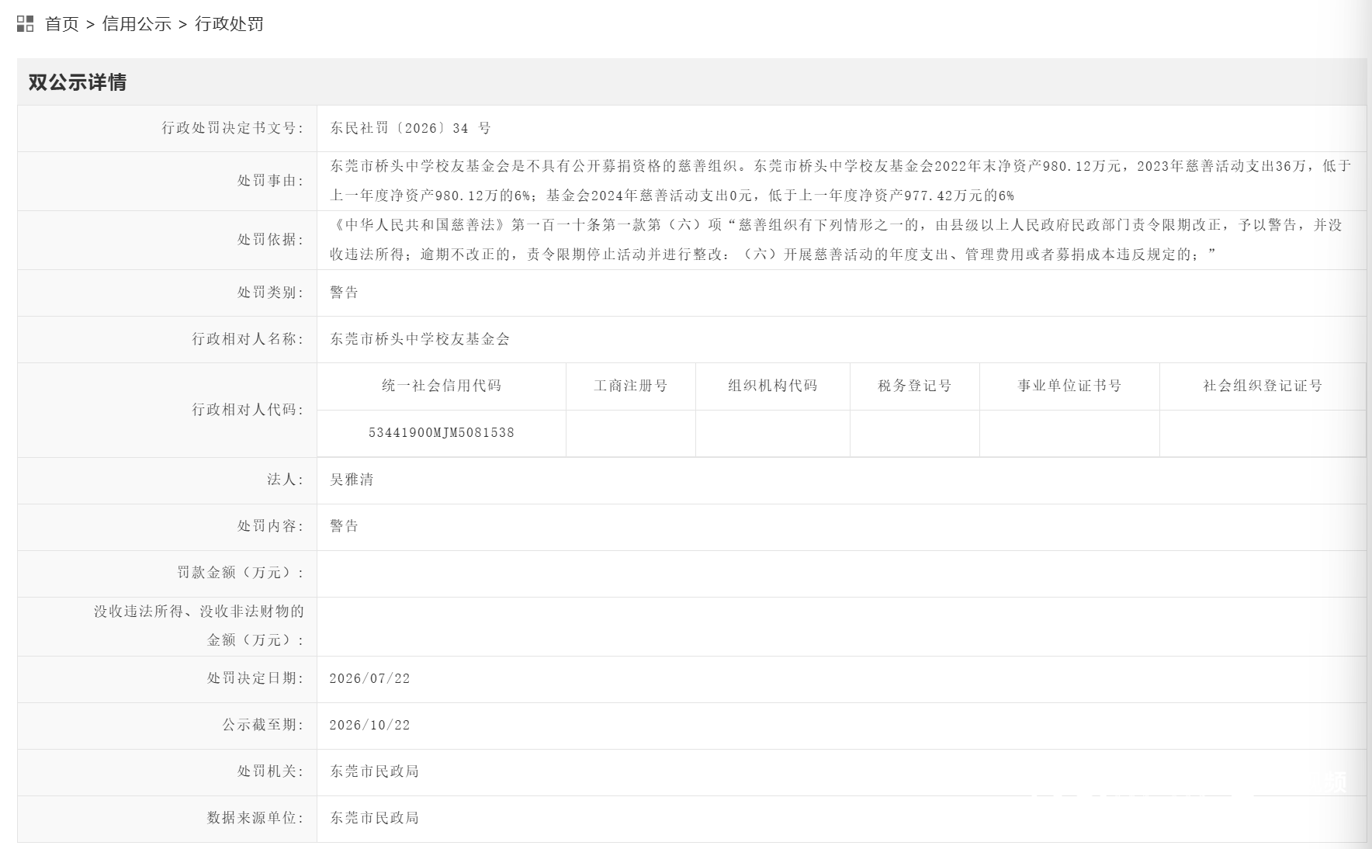This screenshot has width=1372, height=849.
Task: Click the 事业单位证书号 column header
Action: click(x=1070, y=386)
